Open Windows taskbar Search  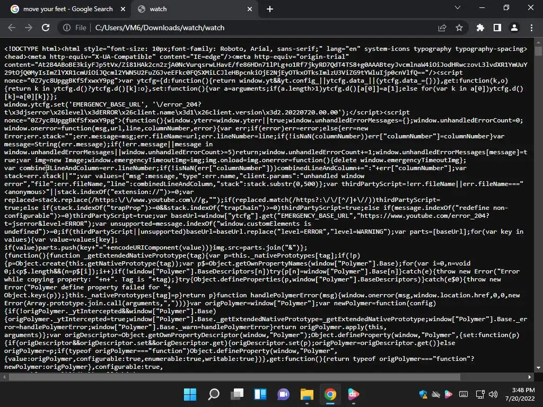pyautogui.click(x=214, y=394)
